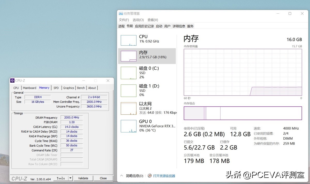Click the resource monitor icon
This screenshot has width=310, height=184.
pos(150,176)
